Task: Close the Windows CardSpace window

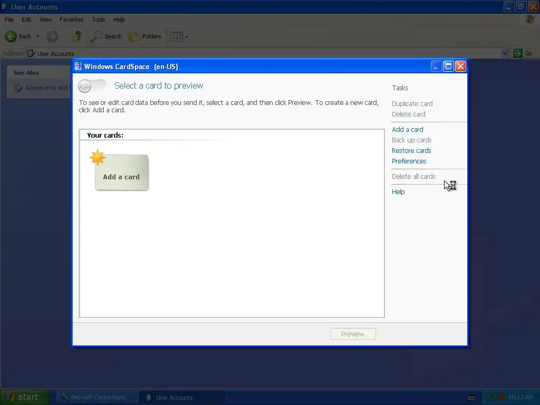Action: pos(460,66)
